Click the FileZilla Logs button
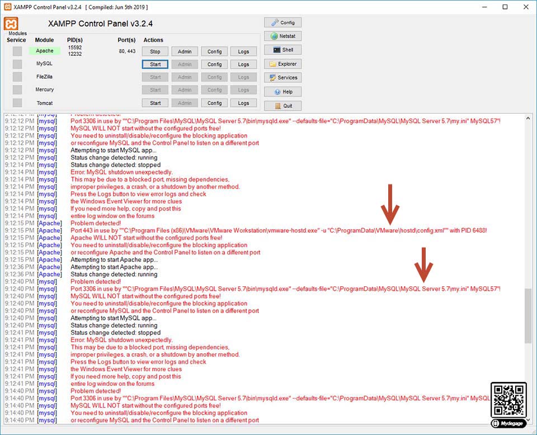 pyautogui.click(x=243, y=77)
